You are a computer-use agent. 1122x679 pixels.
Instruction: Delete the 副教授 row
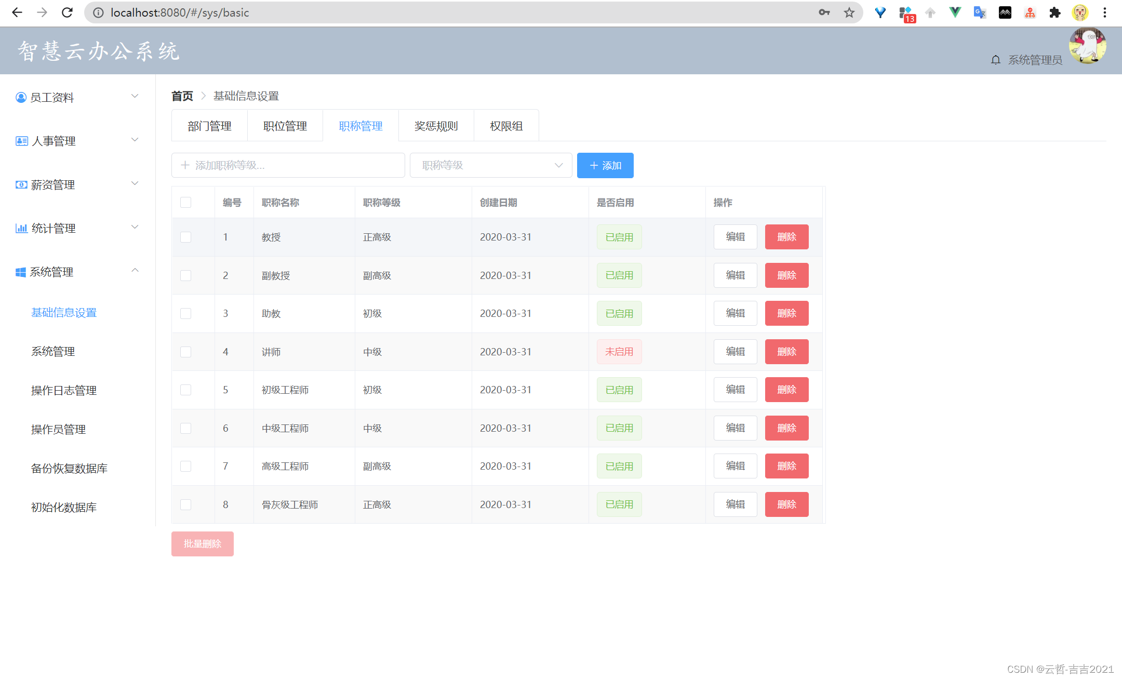point(786,275)
